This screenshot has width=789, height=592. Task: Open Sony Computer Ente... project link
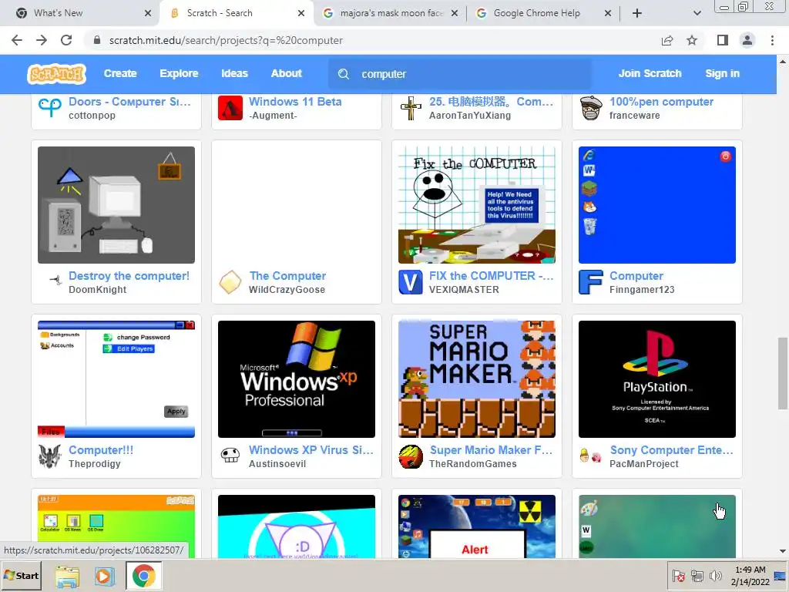pyautogui.click(x=671, y=450)
